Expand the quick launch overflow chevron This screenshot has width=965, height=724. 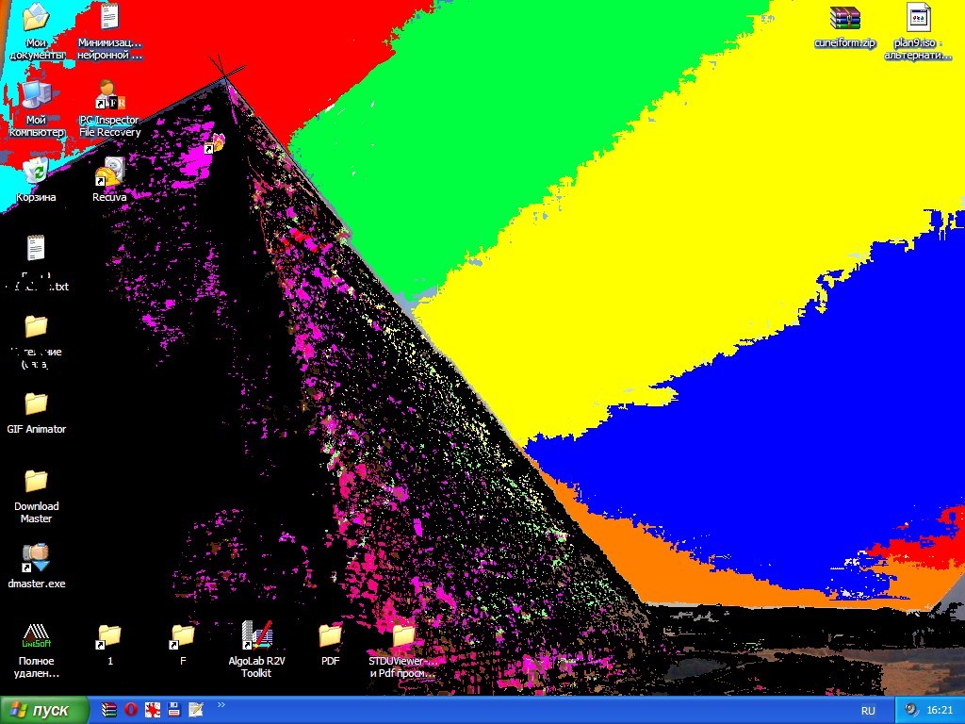221,705
